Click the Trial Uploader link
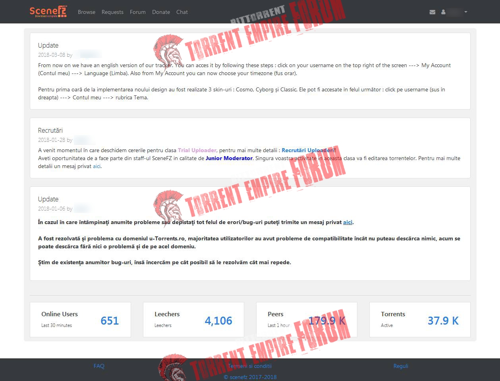 pos(197,150)
